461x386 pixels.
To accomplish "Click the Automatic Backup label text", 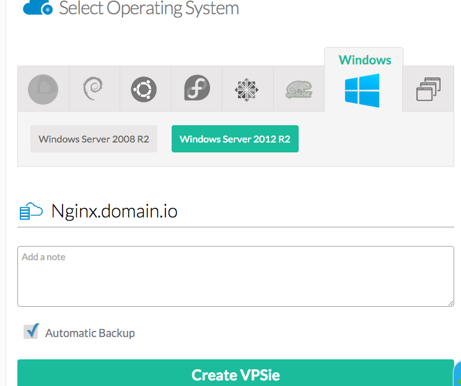I will 90,333.
